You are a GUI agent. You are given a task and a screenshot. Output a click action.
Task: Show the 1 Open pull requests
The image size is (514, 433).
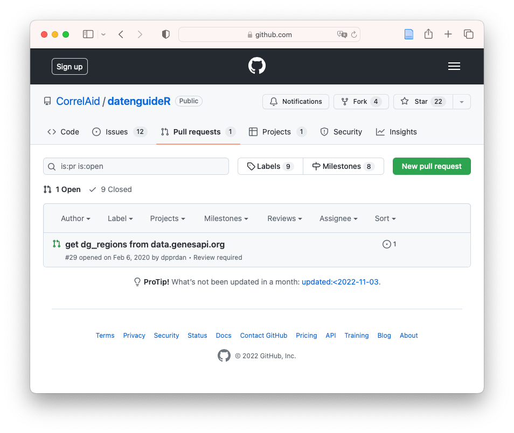(62, 189)
